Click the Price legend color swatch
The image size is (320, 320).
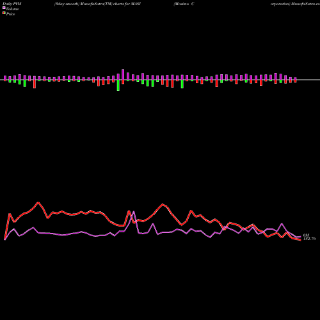click(4, 13)
